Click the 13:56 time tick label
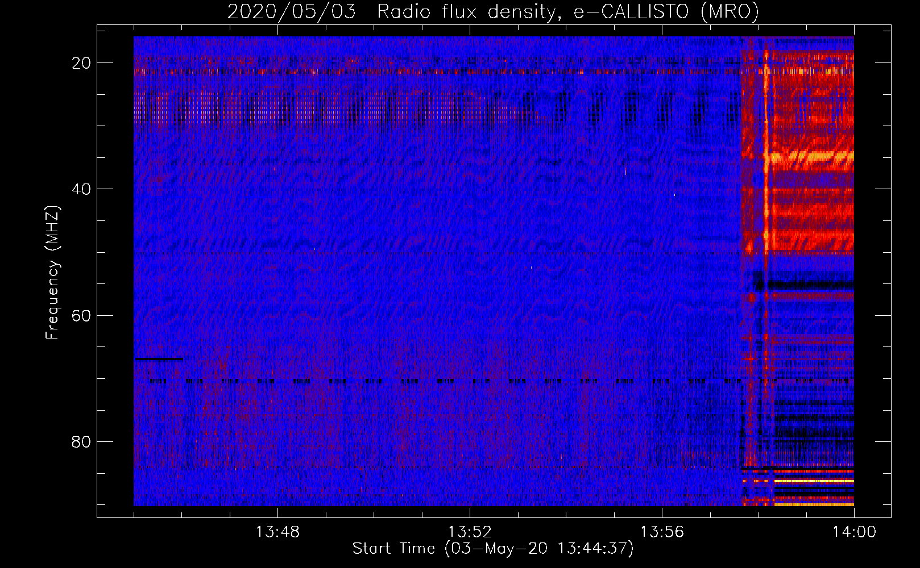 662,532
